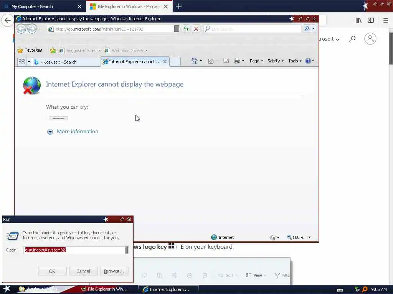Open the Favorites star panel

pyautogui.click(x=30, y=50)
